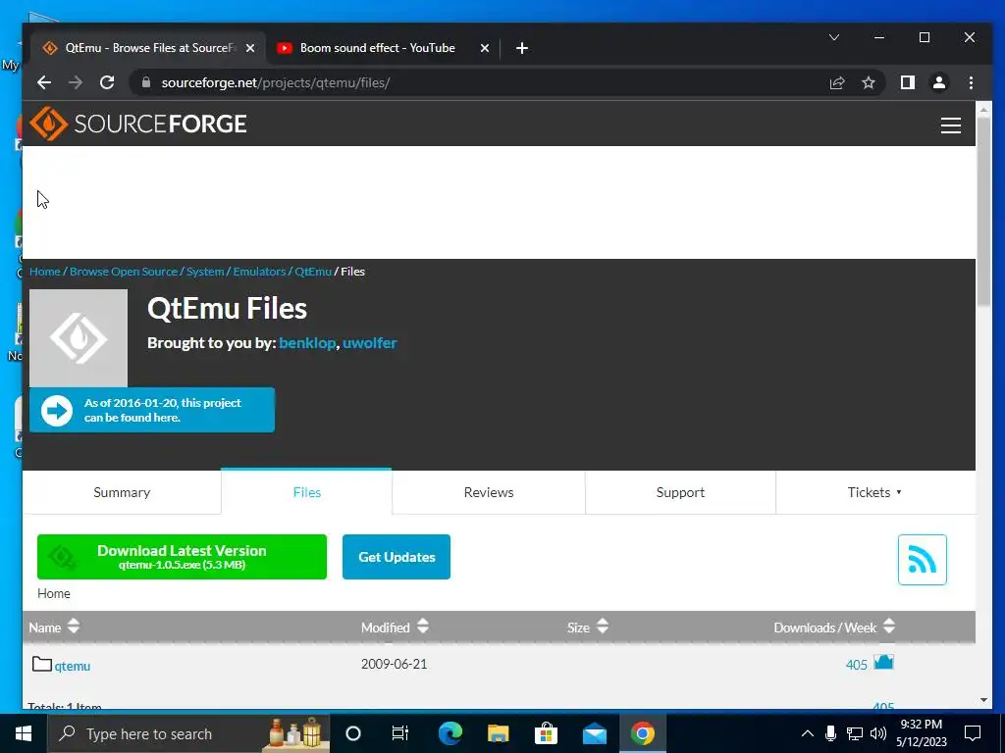Click the volume speaker tray icon
Image resolution: width=1005 pixels, height=753 pixels.
point(878,733)
